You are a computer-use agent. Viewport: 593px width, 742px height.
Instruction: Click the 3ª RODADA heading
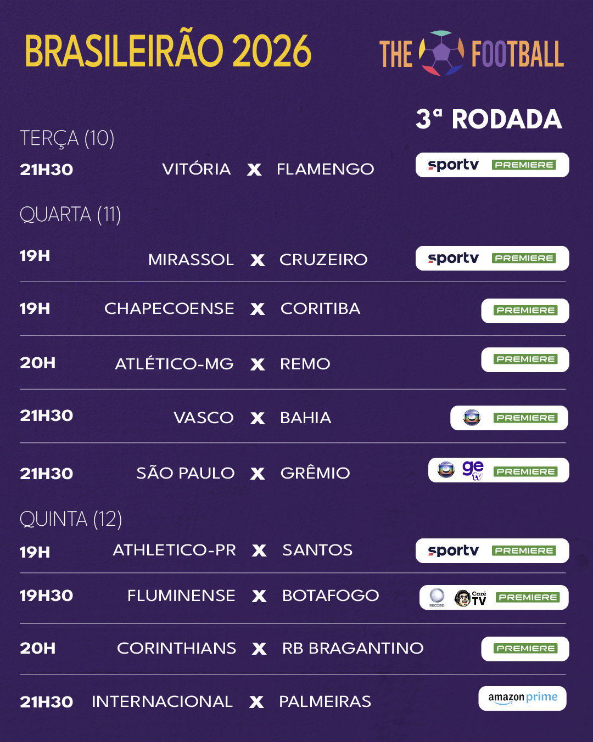pos(489,119)
